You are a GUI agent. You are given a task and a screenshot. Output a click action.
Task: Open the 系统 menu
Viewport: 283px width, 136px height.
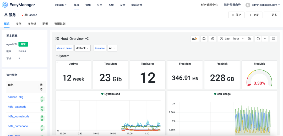(x=111, y=5)
